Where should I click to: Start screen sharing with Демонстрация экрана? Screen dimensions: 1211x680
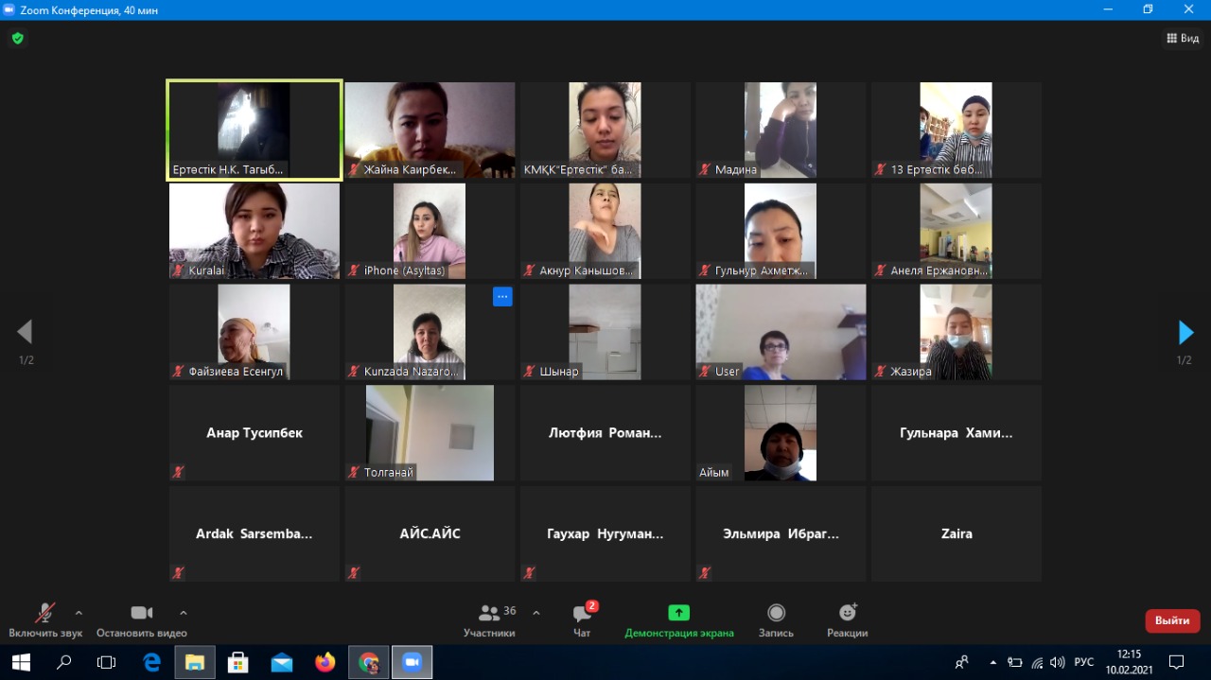pos(678,614)
